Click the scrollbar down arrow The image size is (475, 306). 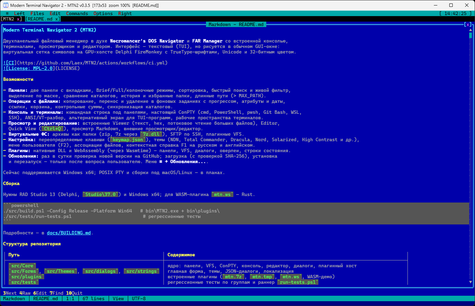(471, 282)
